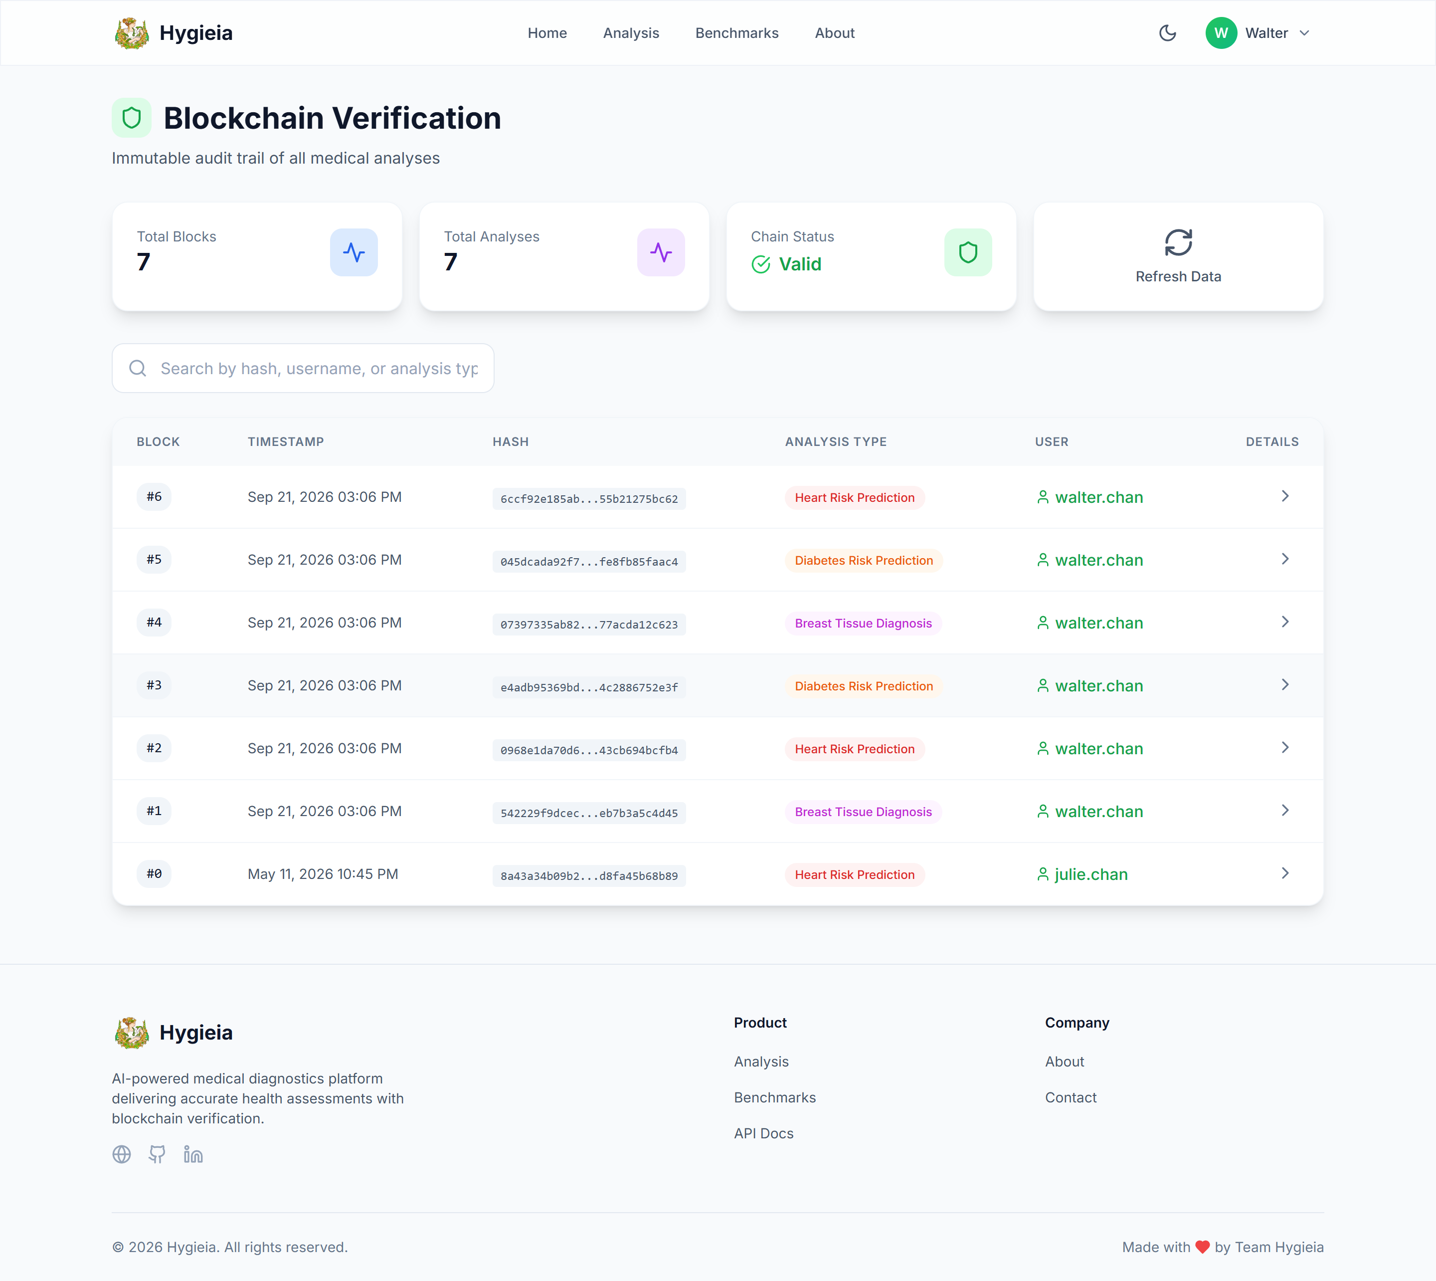Screen dimensions: 1436x1281
Task: Click hash 045dcada92f7...fe8fb85faac4
Action: pos(589,562)
